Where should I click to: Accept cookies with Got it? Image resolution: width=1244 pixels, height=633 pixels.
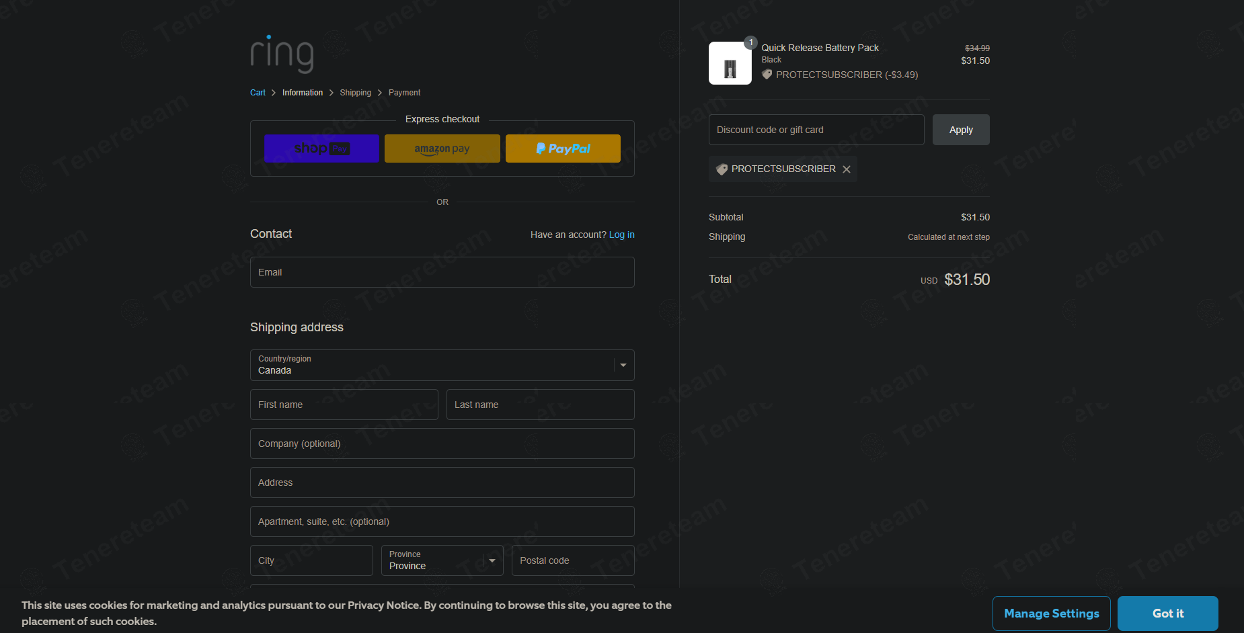point(1167,614)
